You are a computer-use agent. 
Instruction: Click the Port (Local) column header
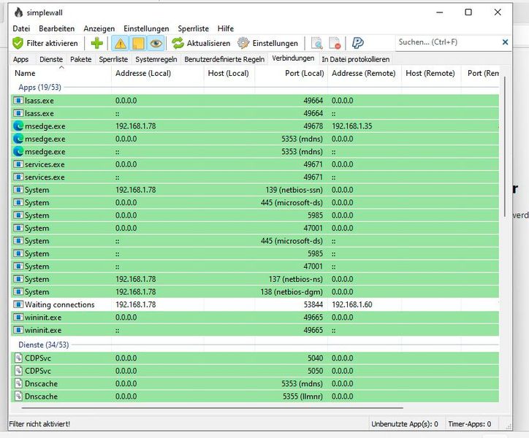point(302,73)
